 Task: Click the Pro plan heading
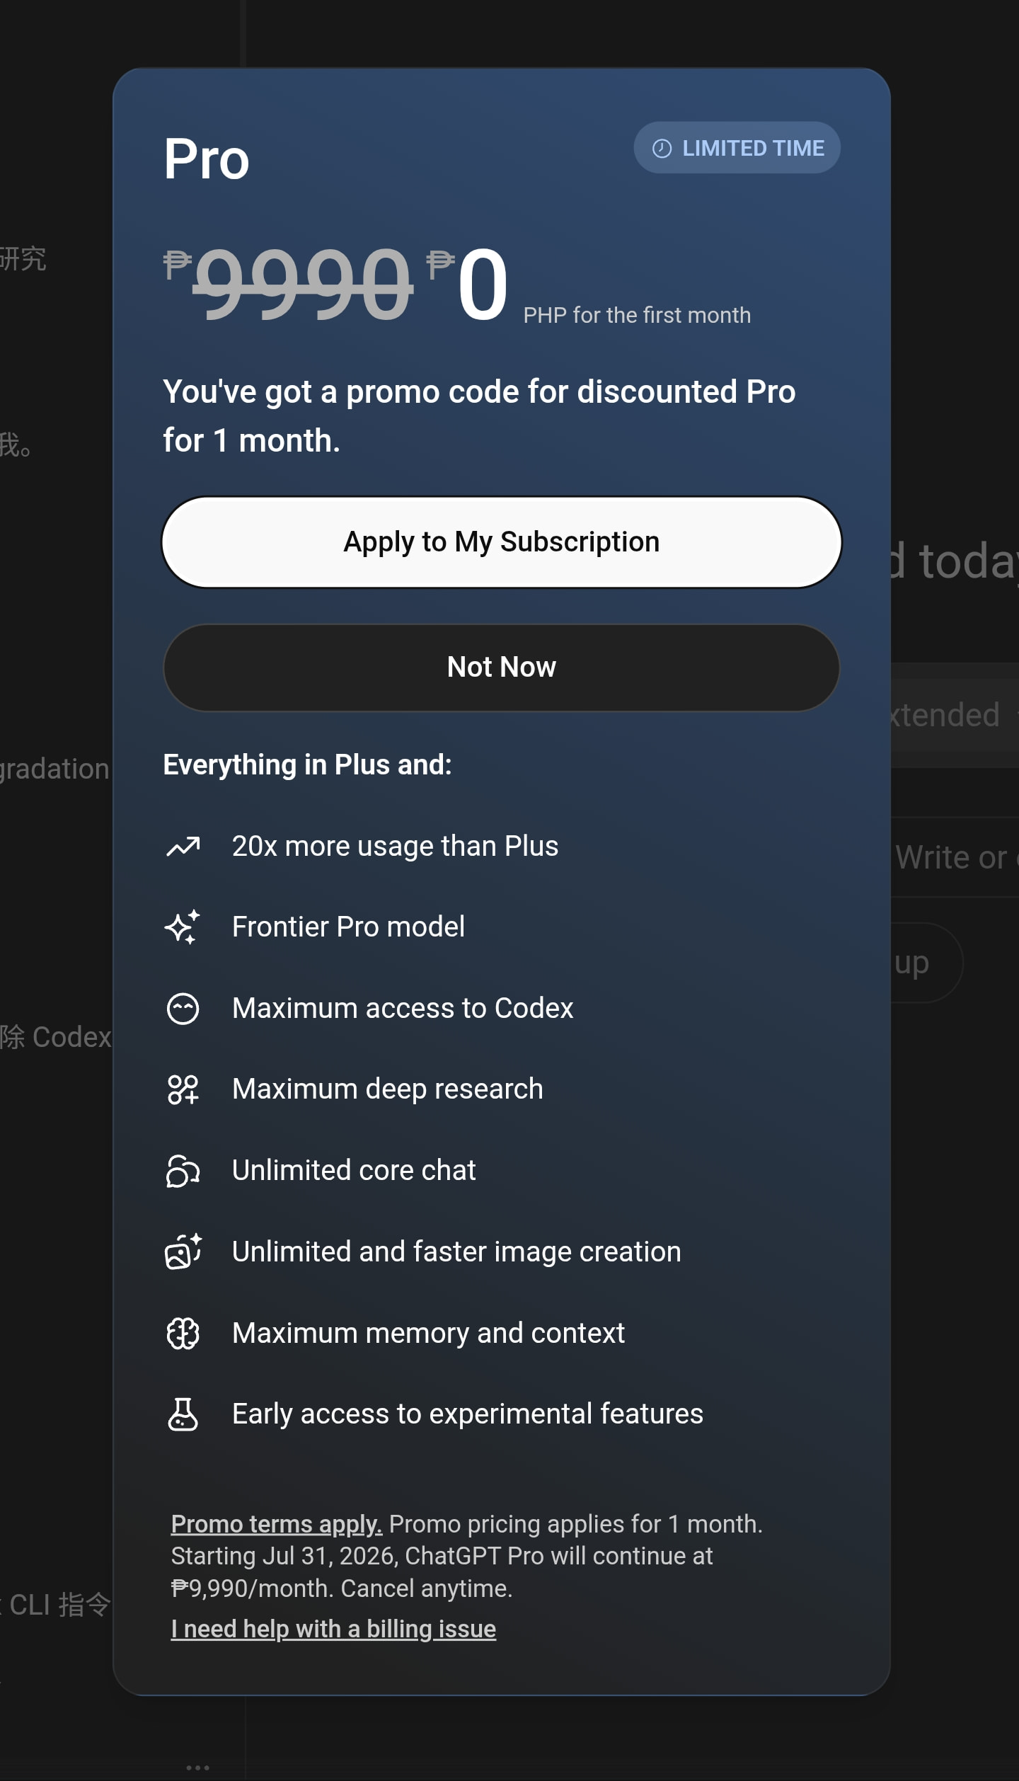click(207, 159)
